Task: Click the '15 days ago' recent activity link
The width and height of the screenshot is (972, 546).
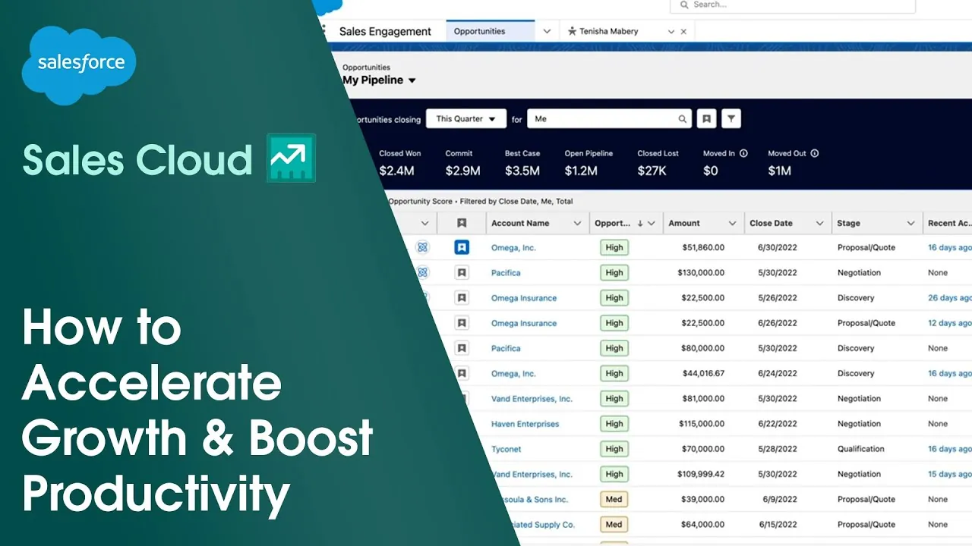Action: [949, 474]
